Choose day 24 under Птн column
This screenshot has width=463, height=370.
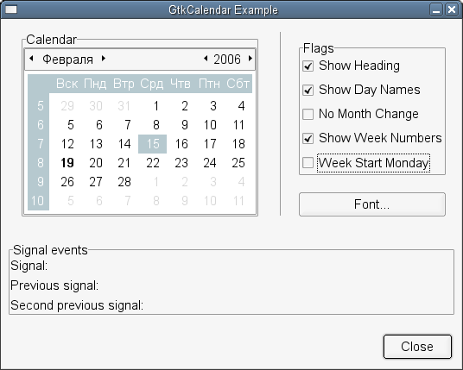(x=210, y=163)
